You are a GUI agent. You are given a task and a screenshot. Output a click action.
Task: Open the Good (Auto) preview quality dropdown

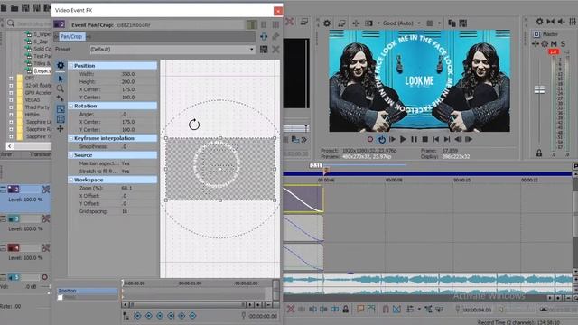click(x=401, y=23)
